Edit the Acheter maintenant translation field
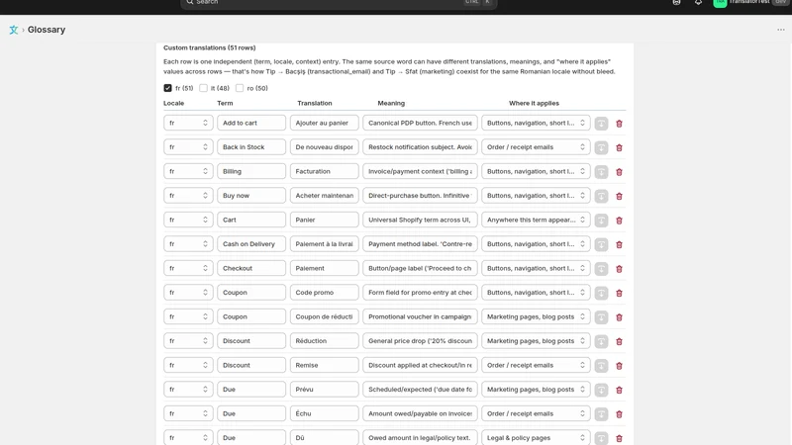Viewport: 792px width, 445px height. pyautogui.click(x=325, y=195)
